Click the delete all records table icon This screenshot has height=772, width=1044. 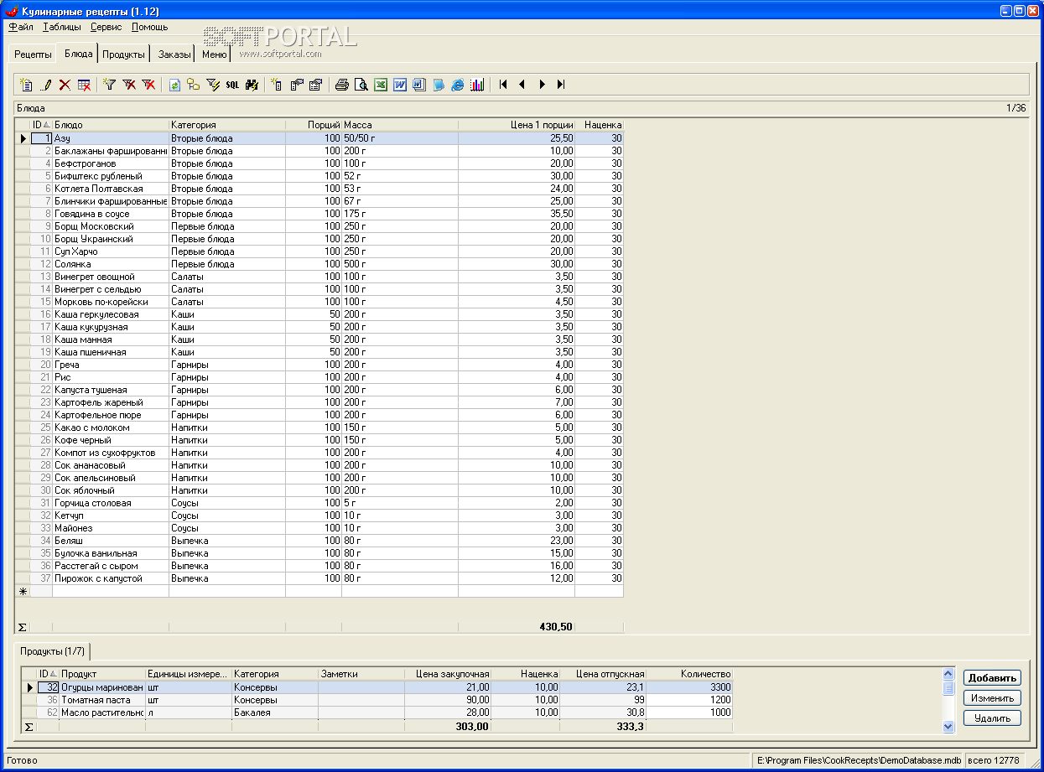coord(84,85)
